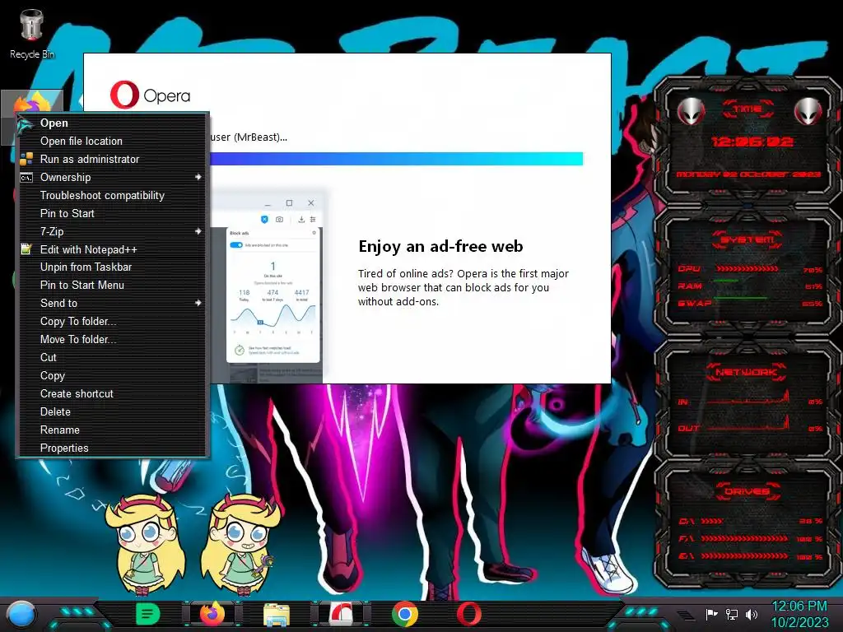The image size is (843, 632).
Task: Choose Pin to Start
Action: point(112,213)
